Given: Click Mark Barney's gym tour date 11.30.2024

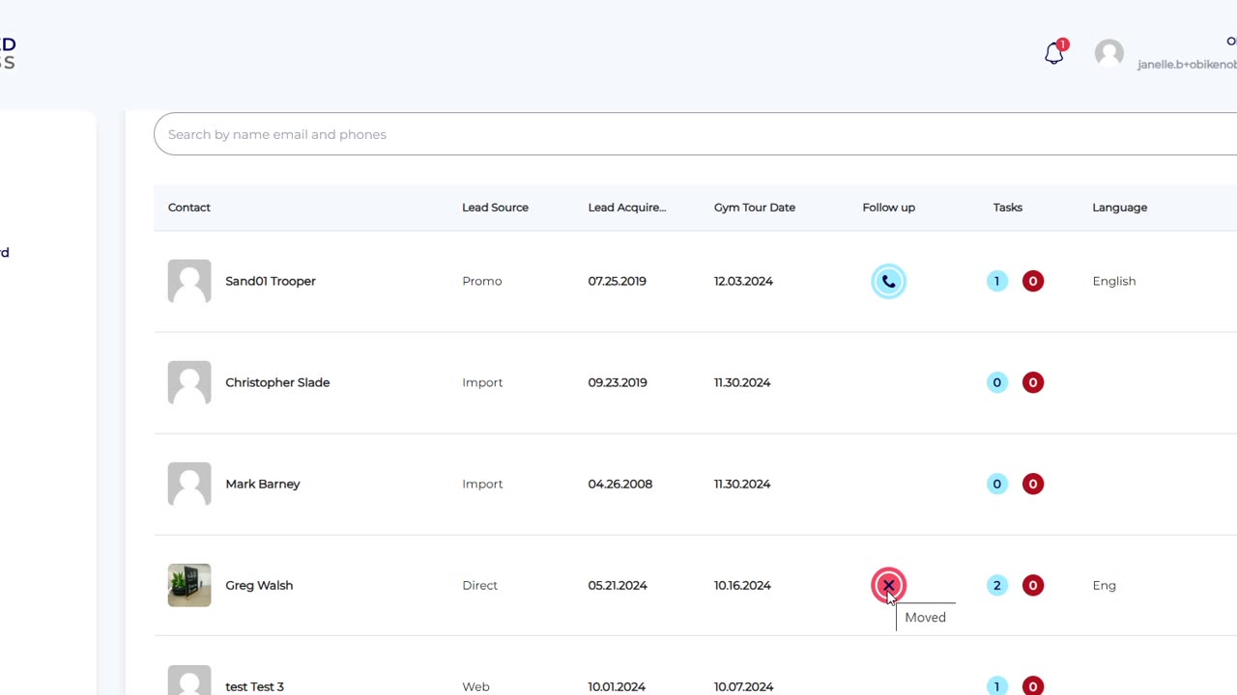Looking at the screenshot, I should 742,484.
